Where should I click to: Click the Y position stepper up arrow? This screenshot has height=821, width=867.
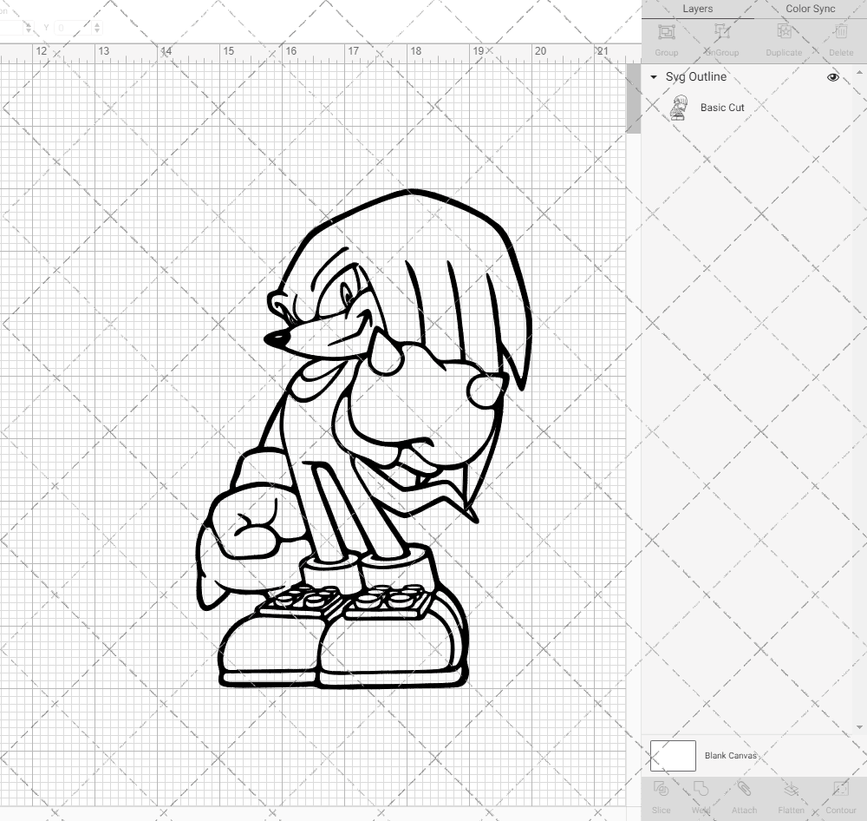[x=97, y=23]
